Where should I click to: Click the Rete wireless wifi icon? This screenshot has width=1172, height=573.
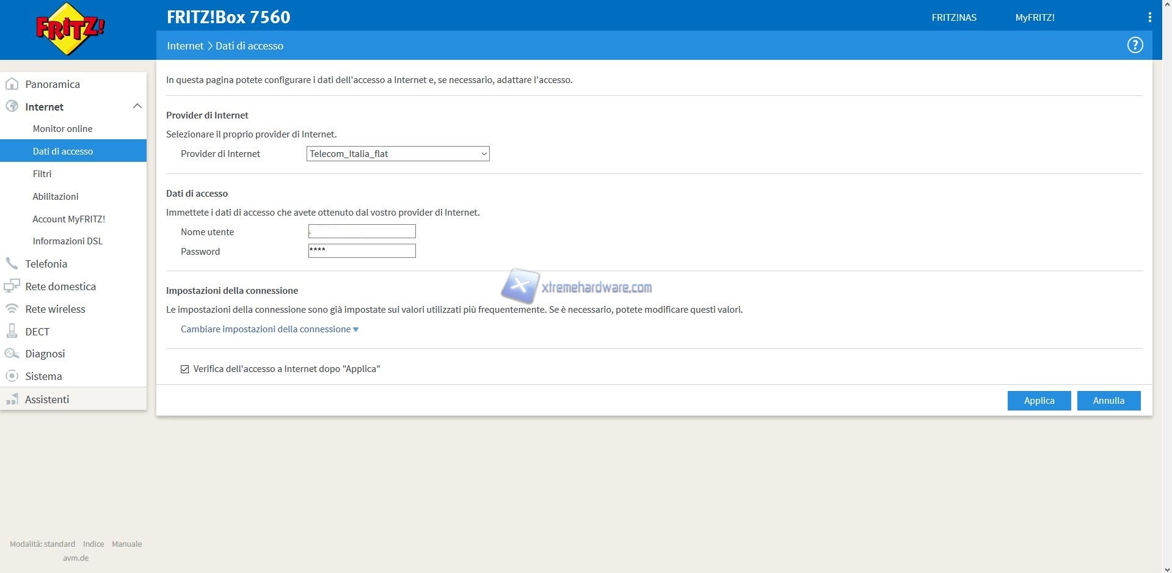pyautogui.click(x=12, y=308)
